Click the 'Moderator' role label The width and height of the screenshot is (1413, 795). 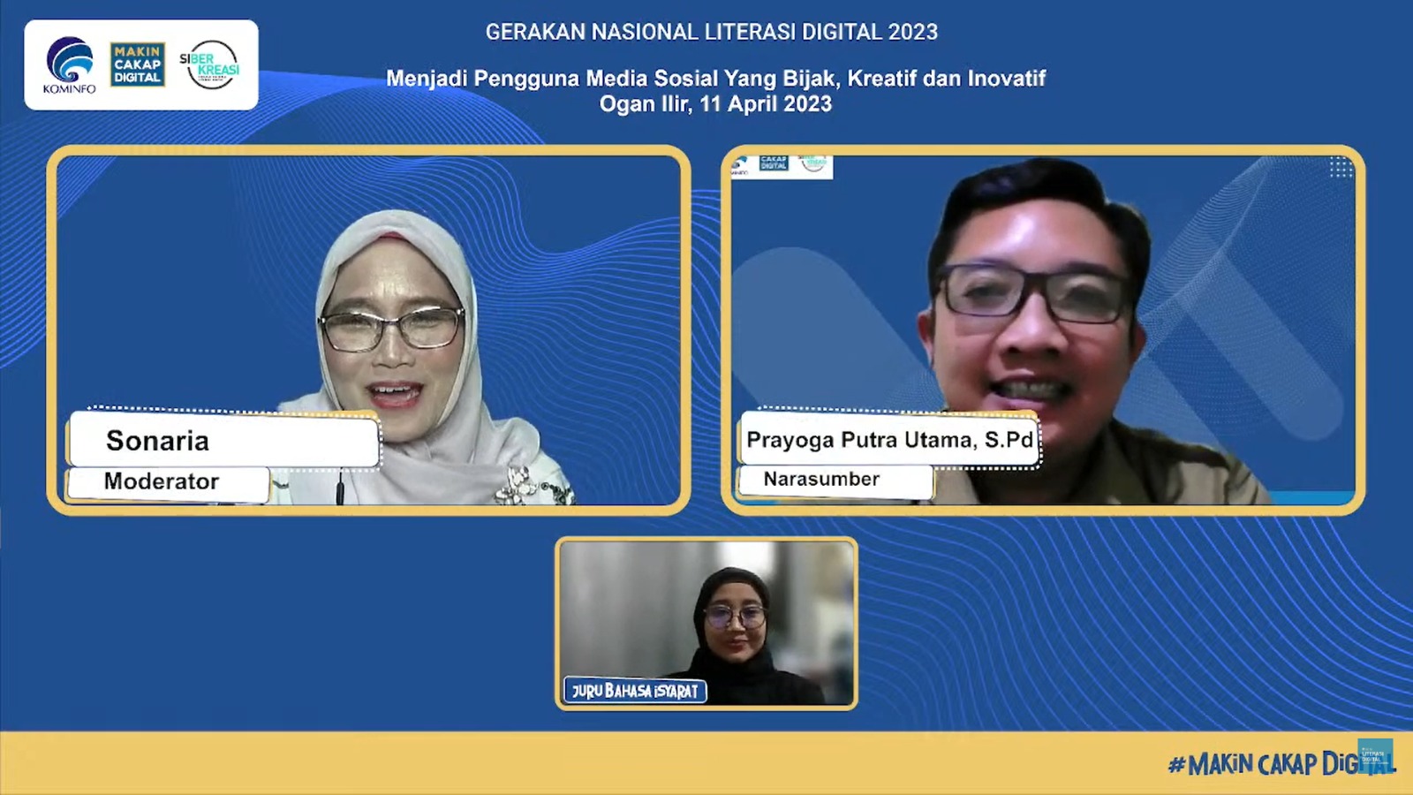tap(167, 482)
